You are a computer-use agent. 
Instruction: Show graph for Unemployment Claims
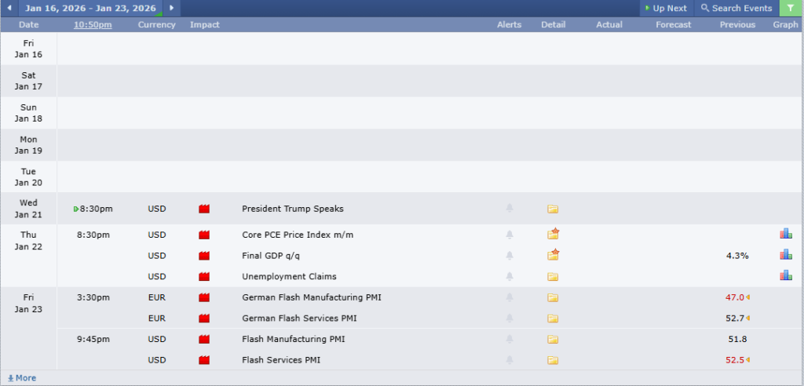[785, 275]
